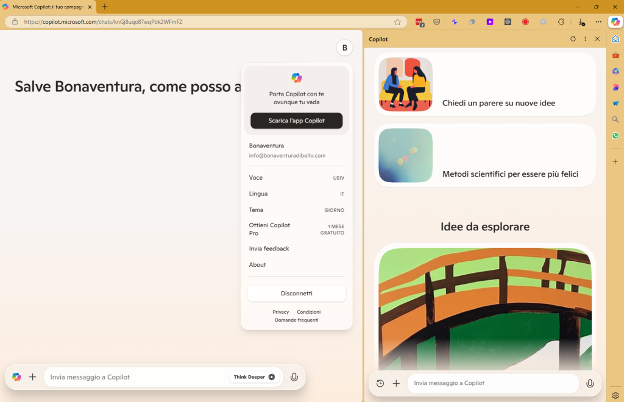Select About in the profile menu

pos(258,265)
